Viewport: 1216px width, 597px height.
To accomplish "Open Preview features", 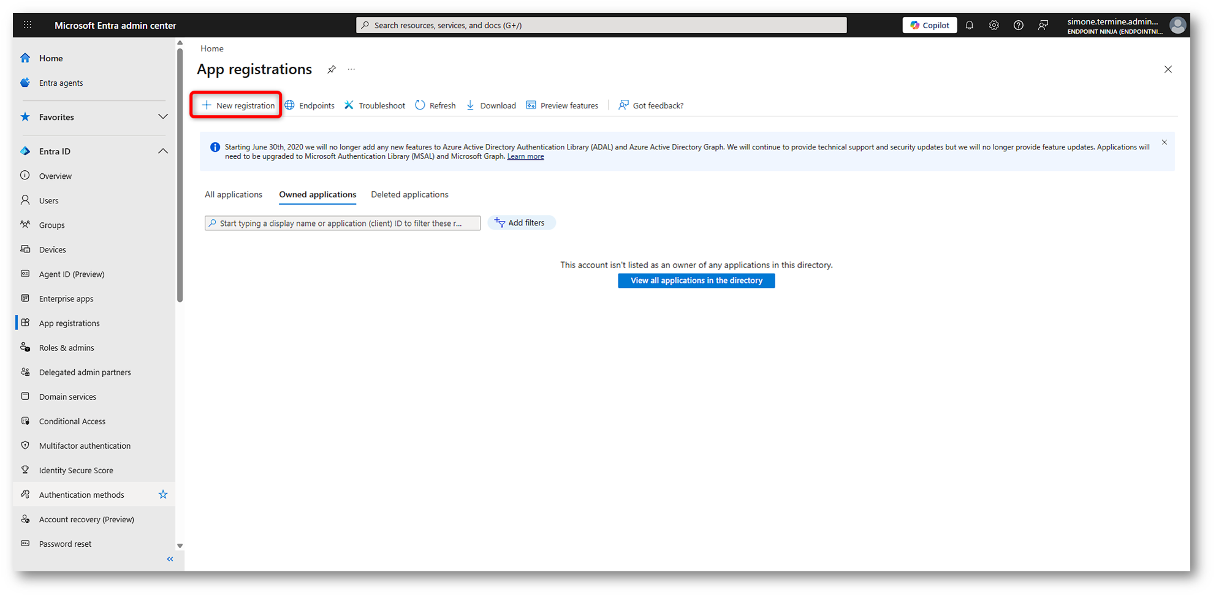I will (x=562, y=105).
